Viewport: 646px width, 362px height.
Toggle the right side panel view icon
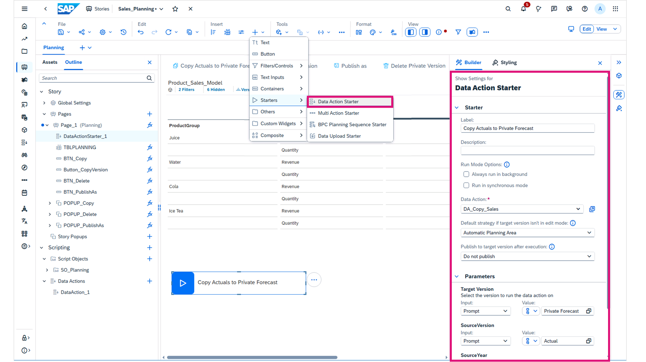425,32
